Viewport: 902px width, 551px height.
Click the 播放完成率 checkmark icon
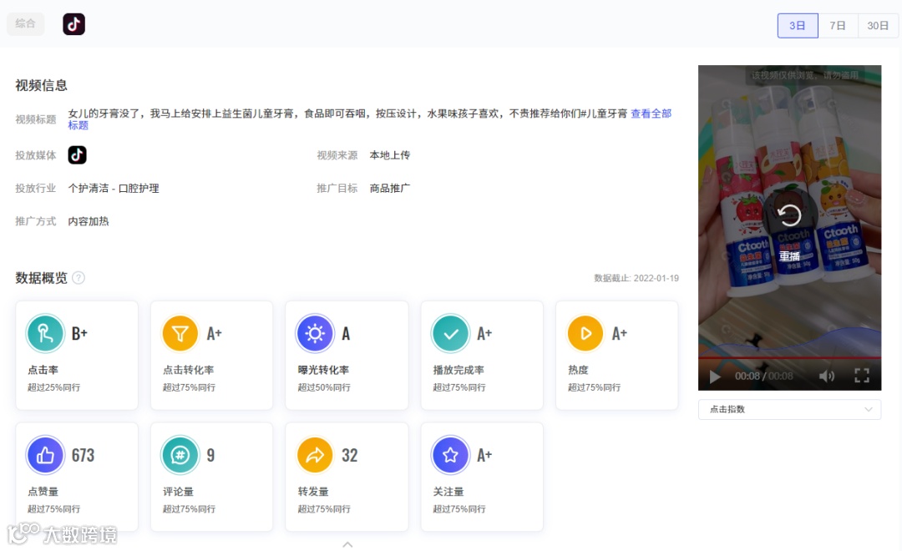click(x=450, y=333)
